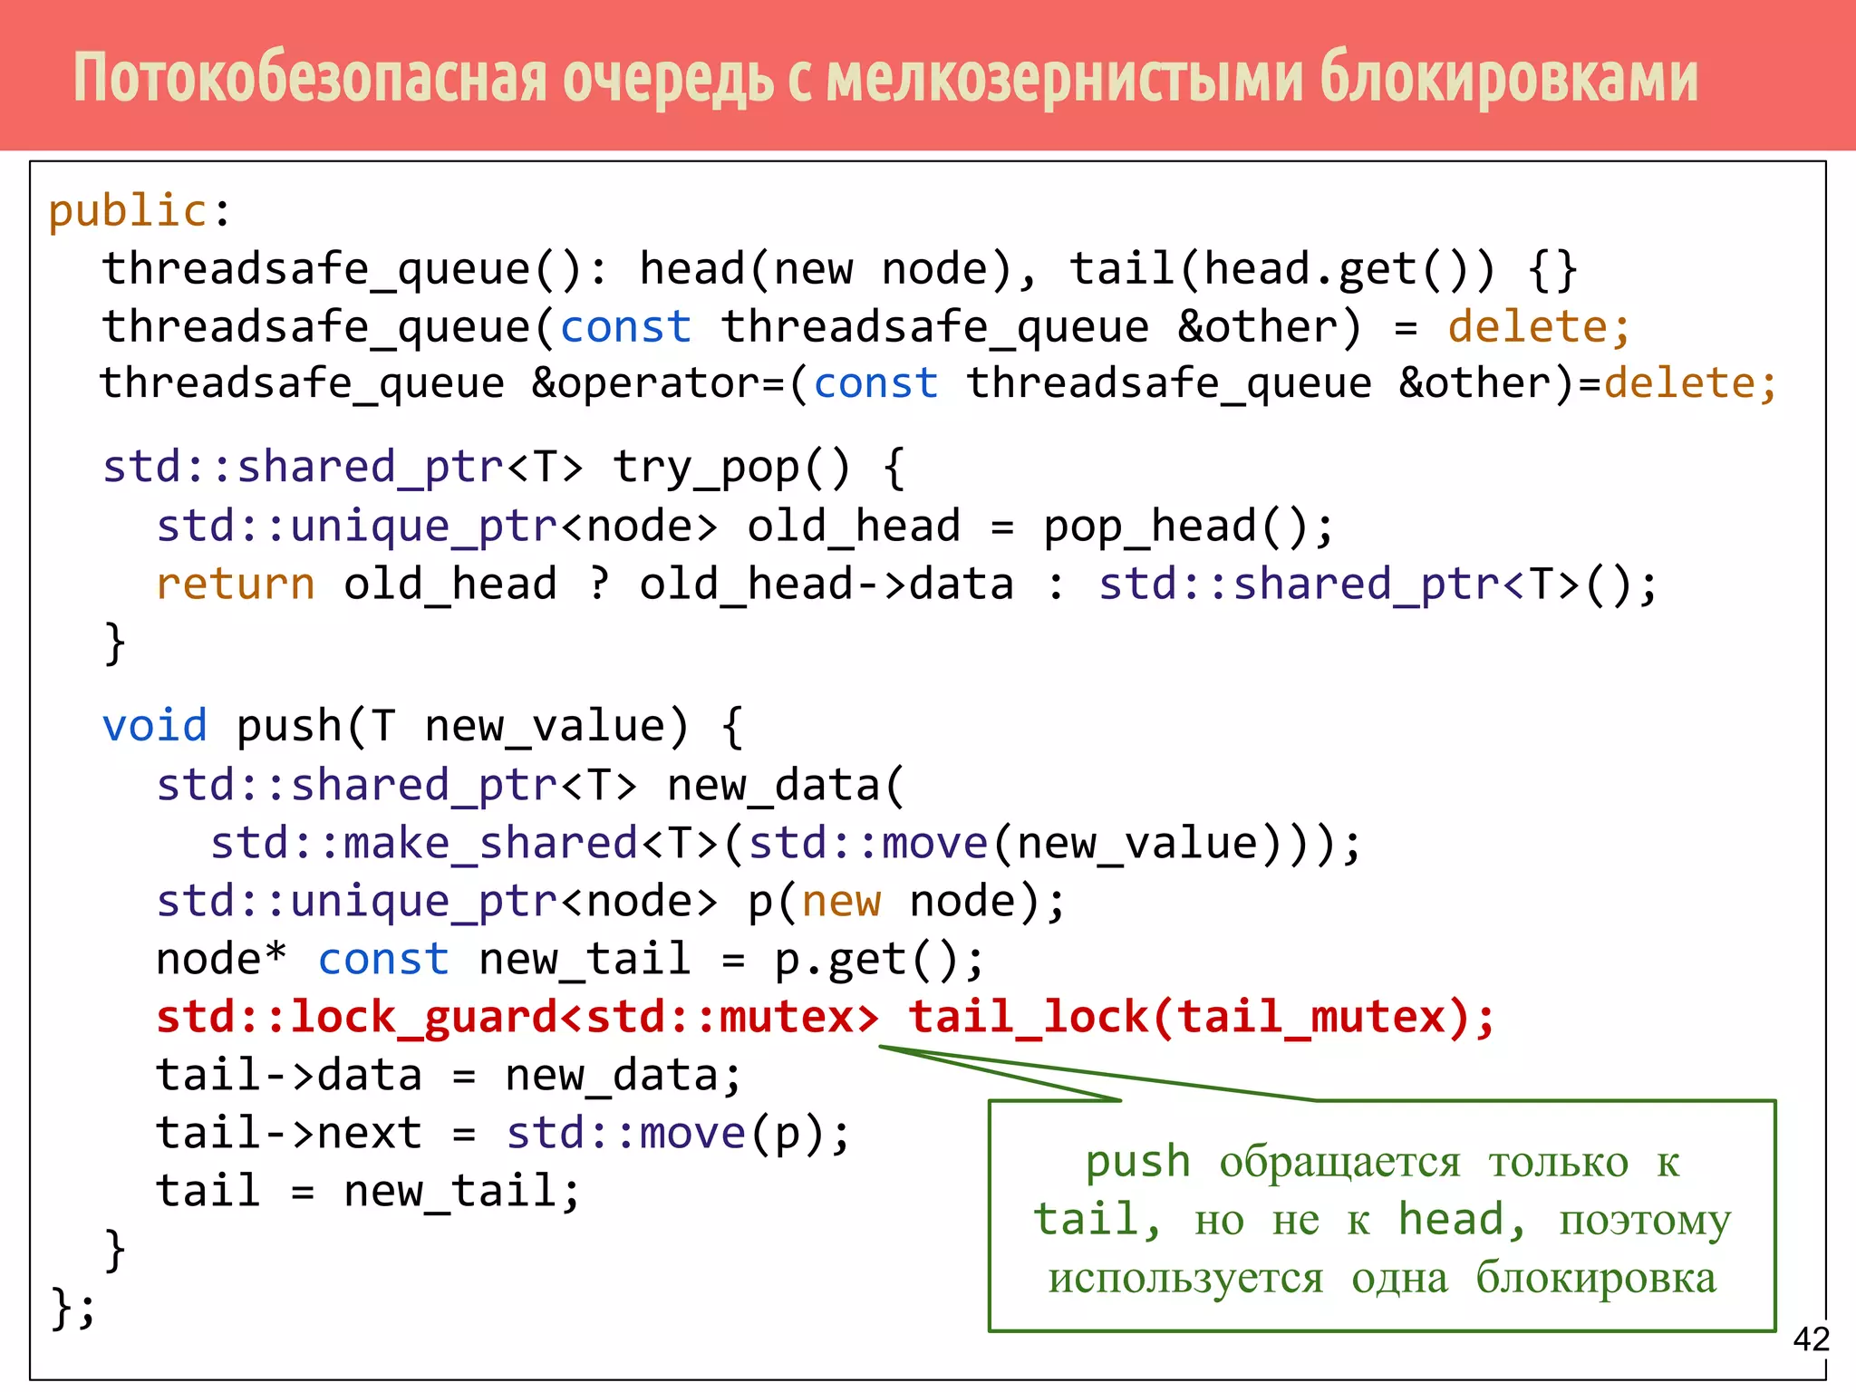Screen dimensions: 1856x1392
Task: Click the line 'p(new node);'
Action: click(x=611, y=902)
